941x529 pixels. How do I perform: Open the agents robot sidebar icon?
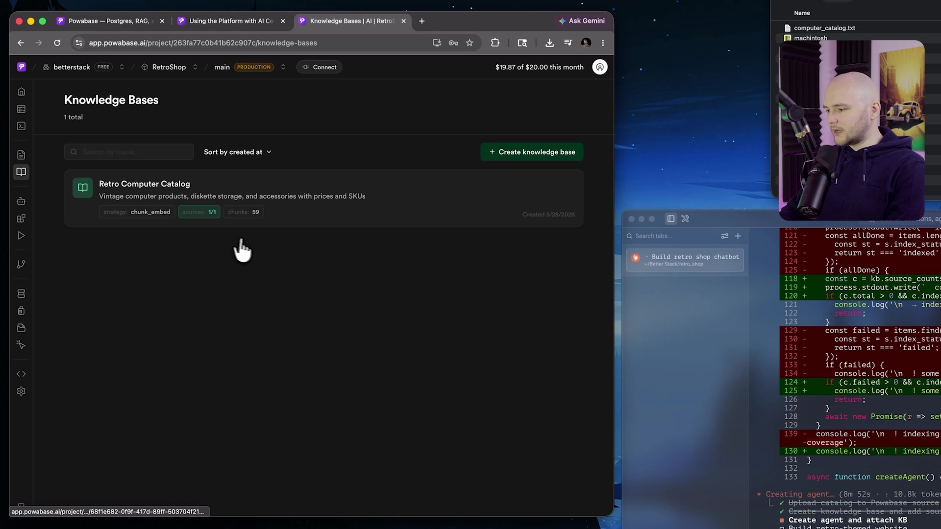(x=21, y=201)
